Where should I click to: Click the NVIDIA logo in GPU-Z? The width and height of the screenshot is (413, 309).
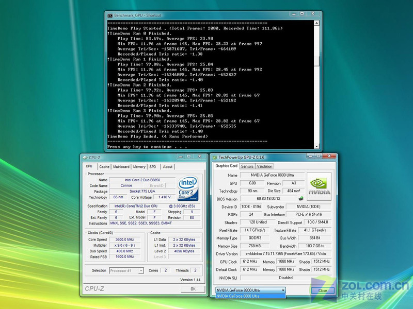319,186
